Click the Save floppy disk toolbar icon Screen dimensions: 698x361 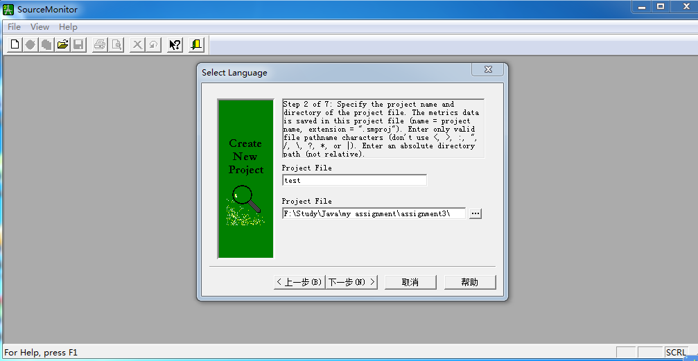[x=79, y=44]
